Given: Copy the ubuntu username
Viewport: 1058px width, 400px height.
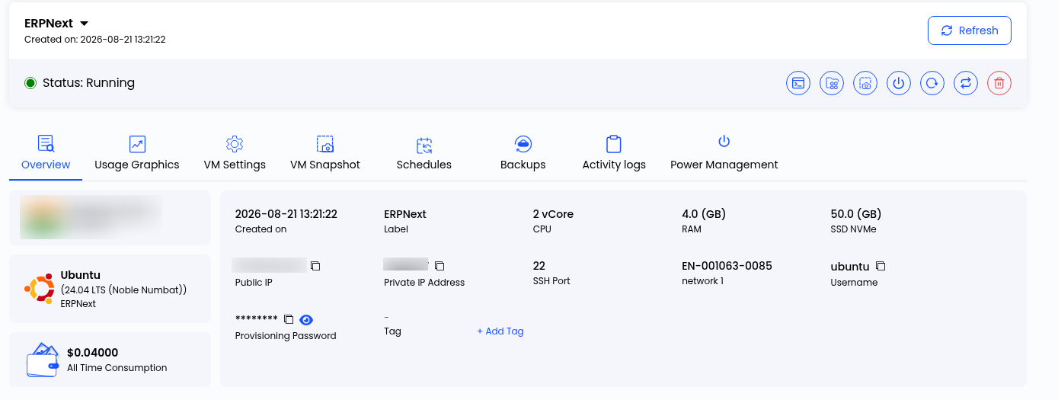Looking at the screenshot, I should point(881,266).
